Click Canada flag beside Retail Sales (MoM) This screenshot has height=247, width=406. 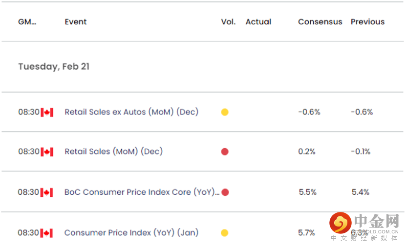click(x=47, y=152)
